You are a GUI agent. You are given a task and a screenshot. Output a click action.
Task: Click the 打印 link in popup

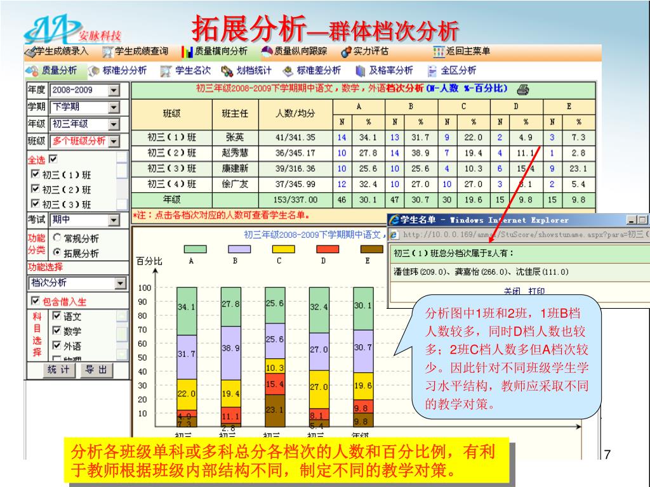(536, 292)
